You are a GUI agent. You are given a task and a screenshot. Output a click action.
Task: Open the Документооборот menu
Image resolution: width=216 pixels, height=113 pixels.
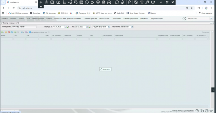[157, 19]
